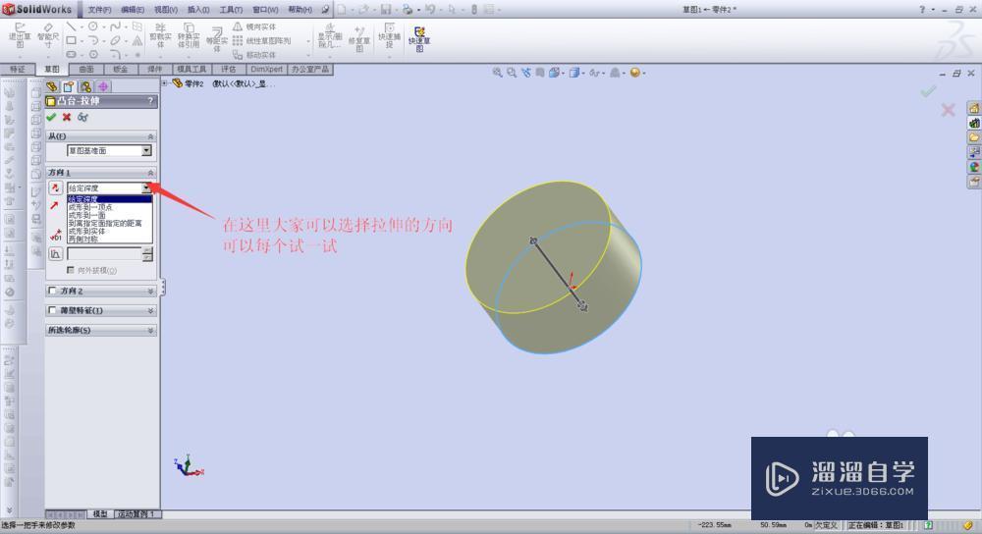
Task: Open the Direction 1 end condition dropdown arrow
Action: (146, 187)
